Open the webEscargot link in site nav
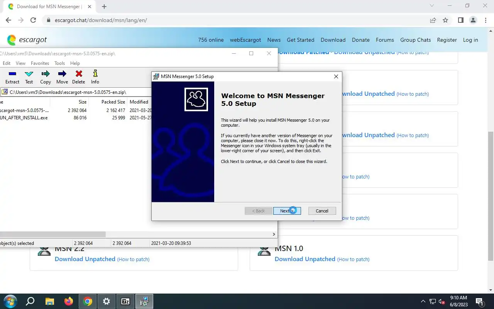494x309 pixels. pyautogui.click(x=245, y=40)
